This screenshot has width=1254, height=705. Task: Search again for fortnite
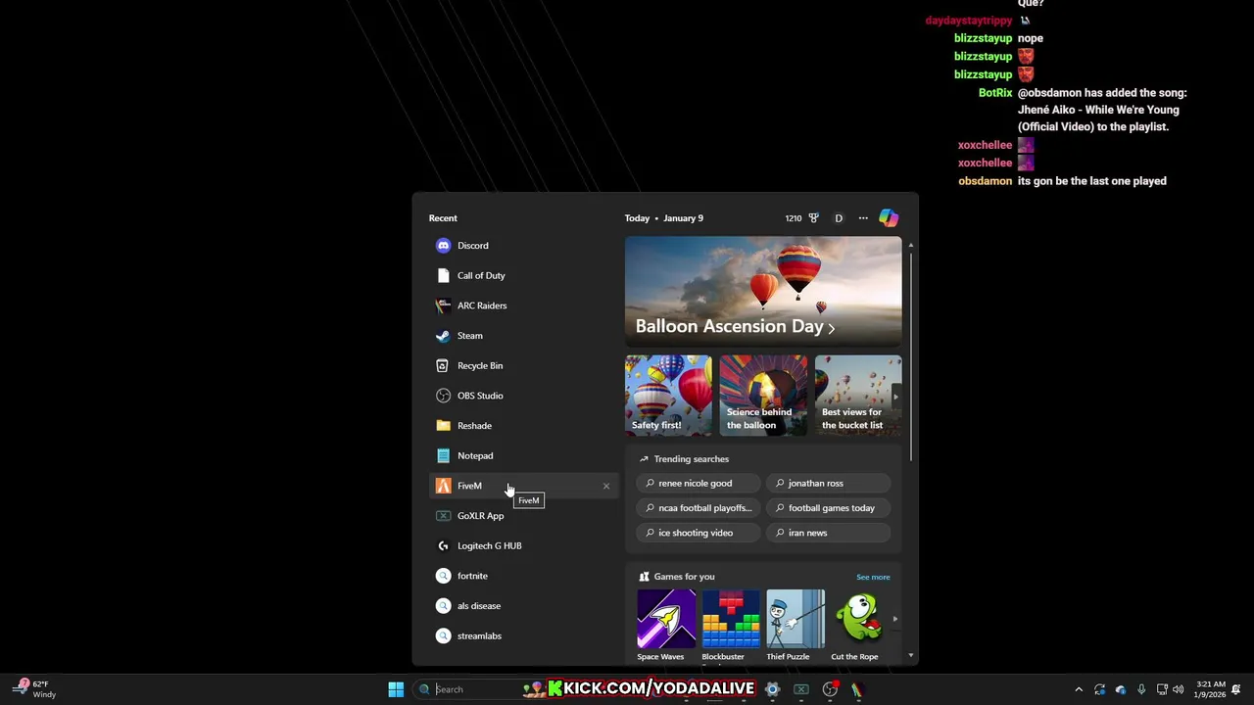pyautogui.click(x=524, y=576)
